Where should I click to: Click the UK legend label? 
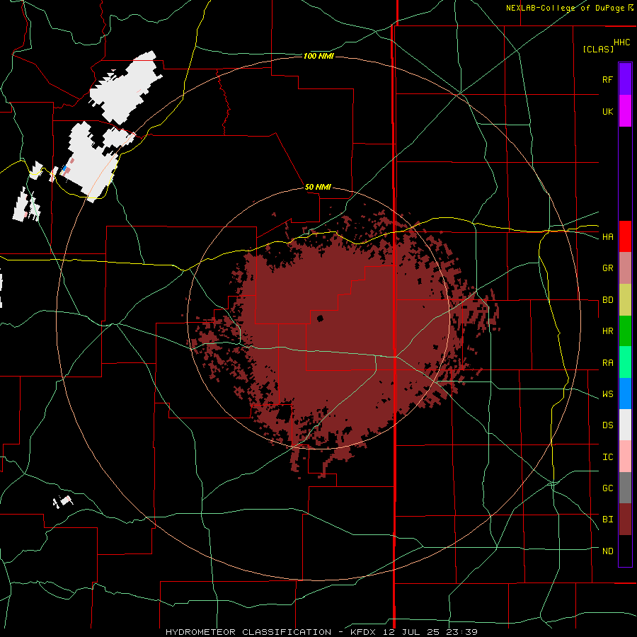click(x=607, y=111)
